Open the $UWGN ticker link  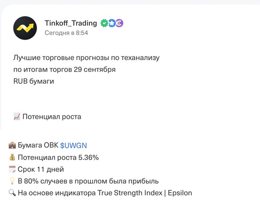click(74, 146)
